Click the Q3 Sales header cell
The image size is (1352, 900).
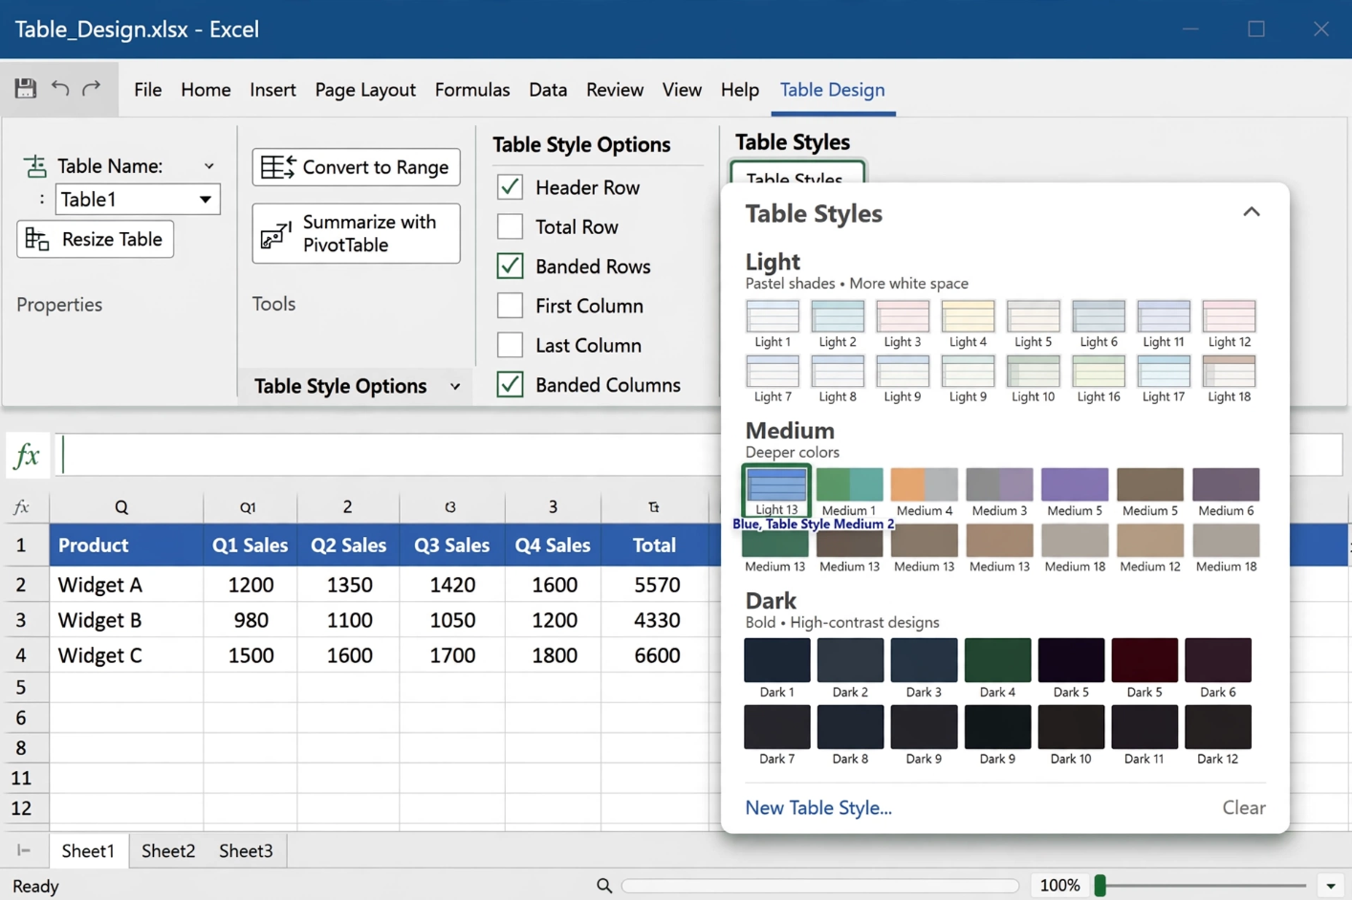tap(451, 546)
